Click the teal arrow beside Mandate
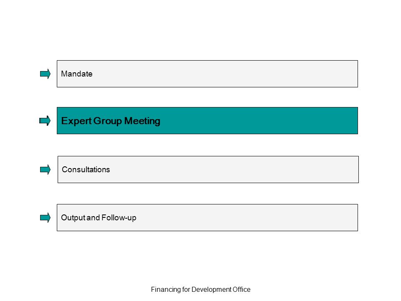Viewport: 401px width, 301px height. pyautogui.click(x=46, y=74)
